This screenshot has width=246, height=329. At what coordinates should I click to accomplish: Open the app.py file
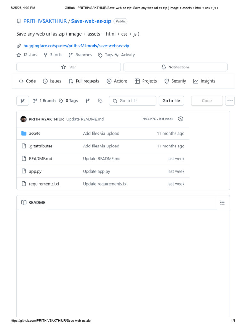tap(35, 172)
